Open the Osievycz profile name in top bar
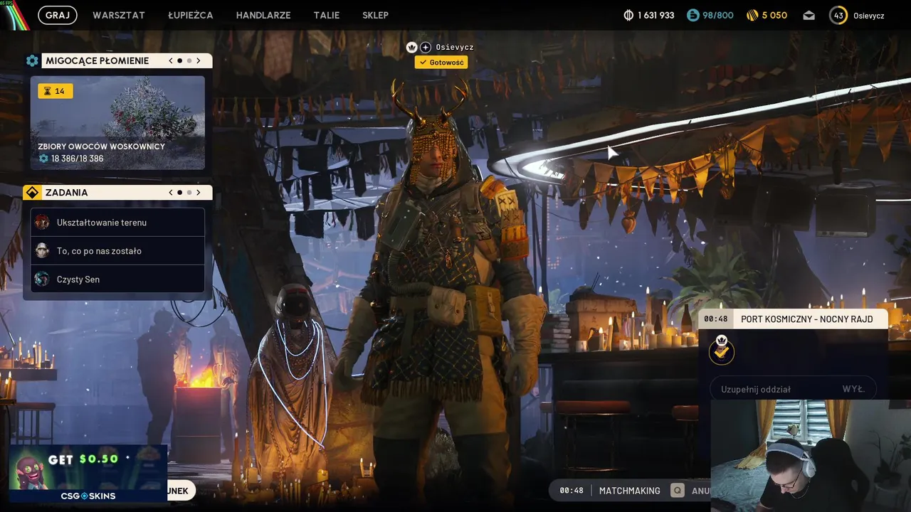Image resolution: width=911 pixels, height=512 pixels. pos(868,15)
